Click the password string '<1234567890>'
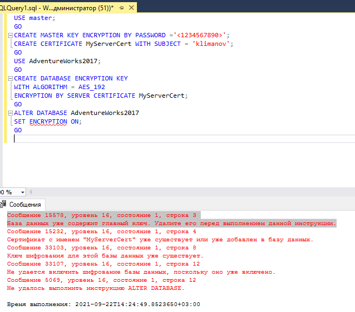The width and height of the screenshot is (355, 312). [x=200, y=35]
